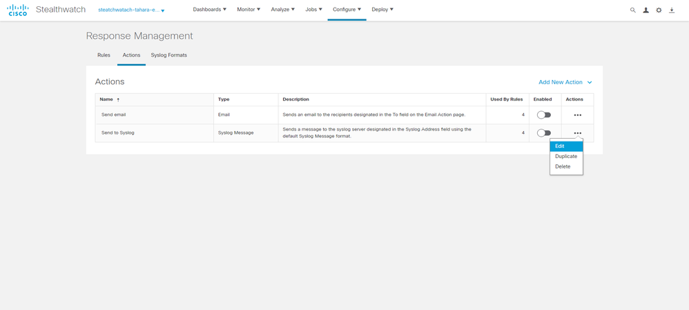689x310 pixels.
Task: Click the Stealthwatch product title
Action: pyautogui.click(x=61, y=10)
